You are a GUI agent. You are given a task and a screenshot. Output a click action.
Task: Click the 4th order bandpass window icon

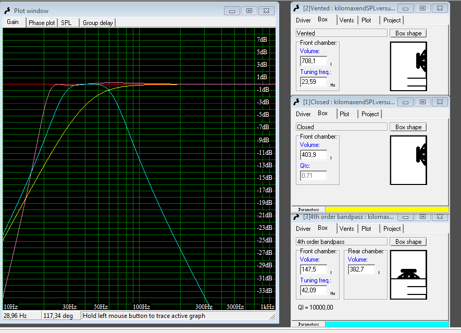296,217
